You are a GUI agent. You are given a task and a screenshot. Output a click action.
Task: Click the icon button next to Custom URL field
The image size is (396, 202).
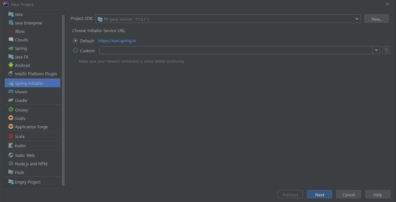point(386,50)
